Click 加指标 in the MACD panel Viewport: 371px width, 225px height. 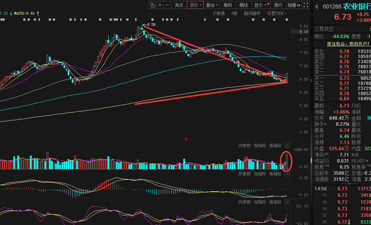(x=260, y=174)
